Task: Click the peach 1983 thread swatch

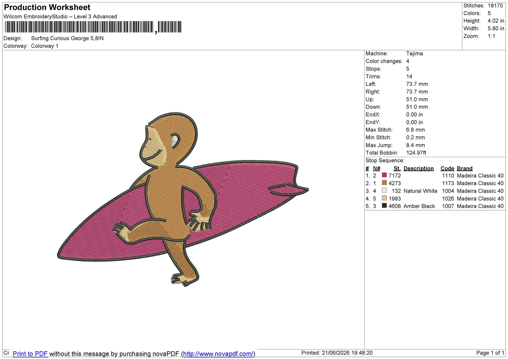Action: (384, 198)
